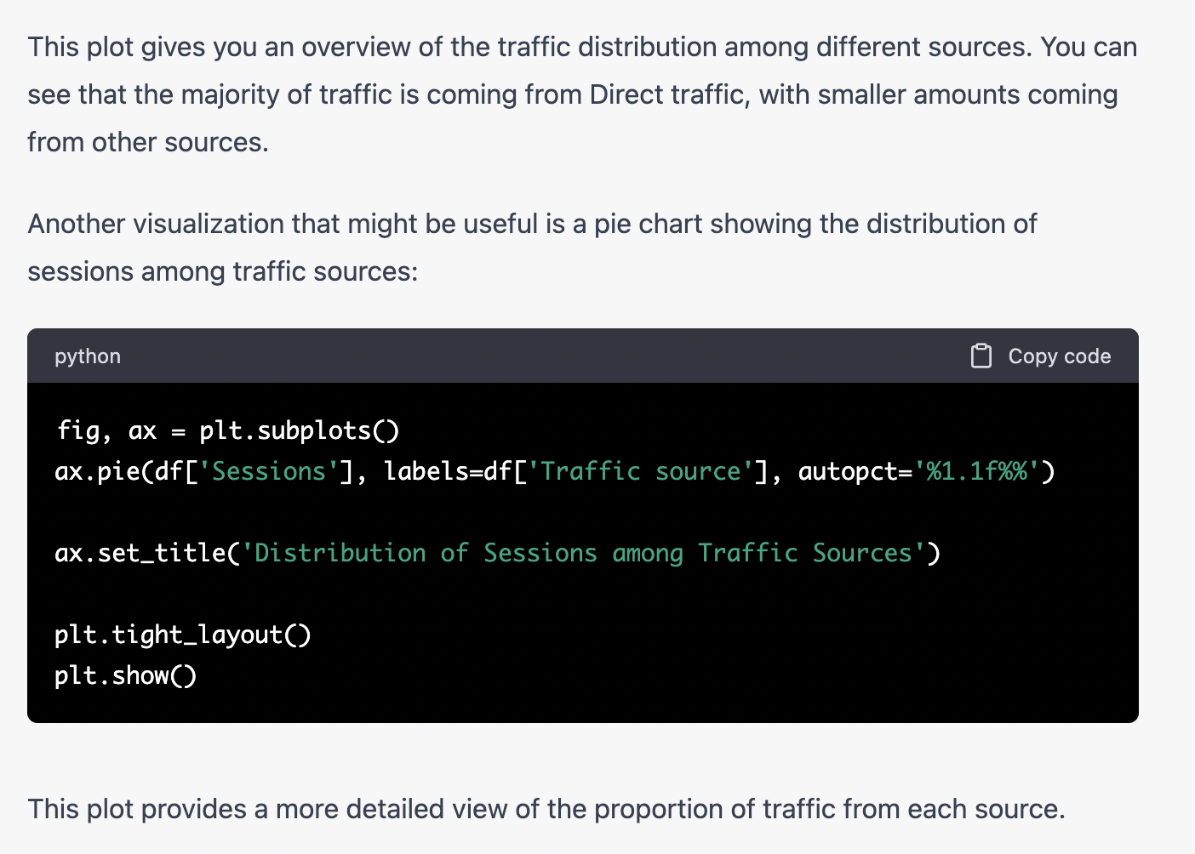Click the line 'fig, ax = plt.subplots()'
Image resolution: width=1195 pixels, height=854 pixels.
227,430
